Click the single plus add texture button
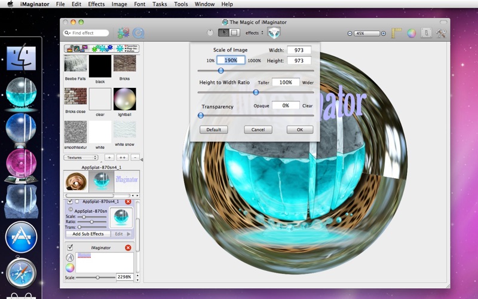The width and height of the screenshot is (478, 299). (x=109, y=157)
